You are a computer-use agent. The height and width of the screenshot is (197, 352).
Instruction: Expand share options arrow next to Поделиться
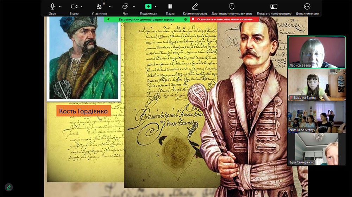click(x=156, y=7)
